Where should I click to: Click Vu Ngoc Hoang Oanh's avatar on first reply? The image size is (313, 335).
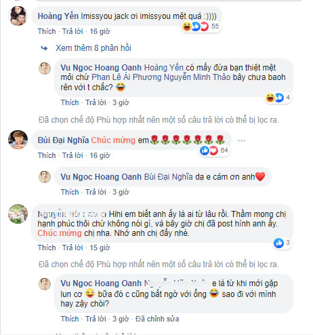(x=45, y=68)
